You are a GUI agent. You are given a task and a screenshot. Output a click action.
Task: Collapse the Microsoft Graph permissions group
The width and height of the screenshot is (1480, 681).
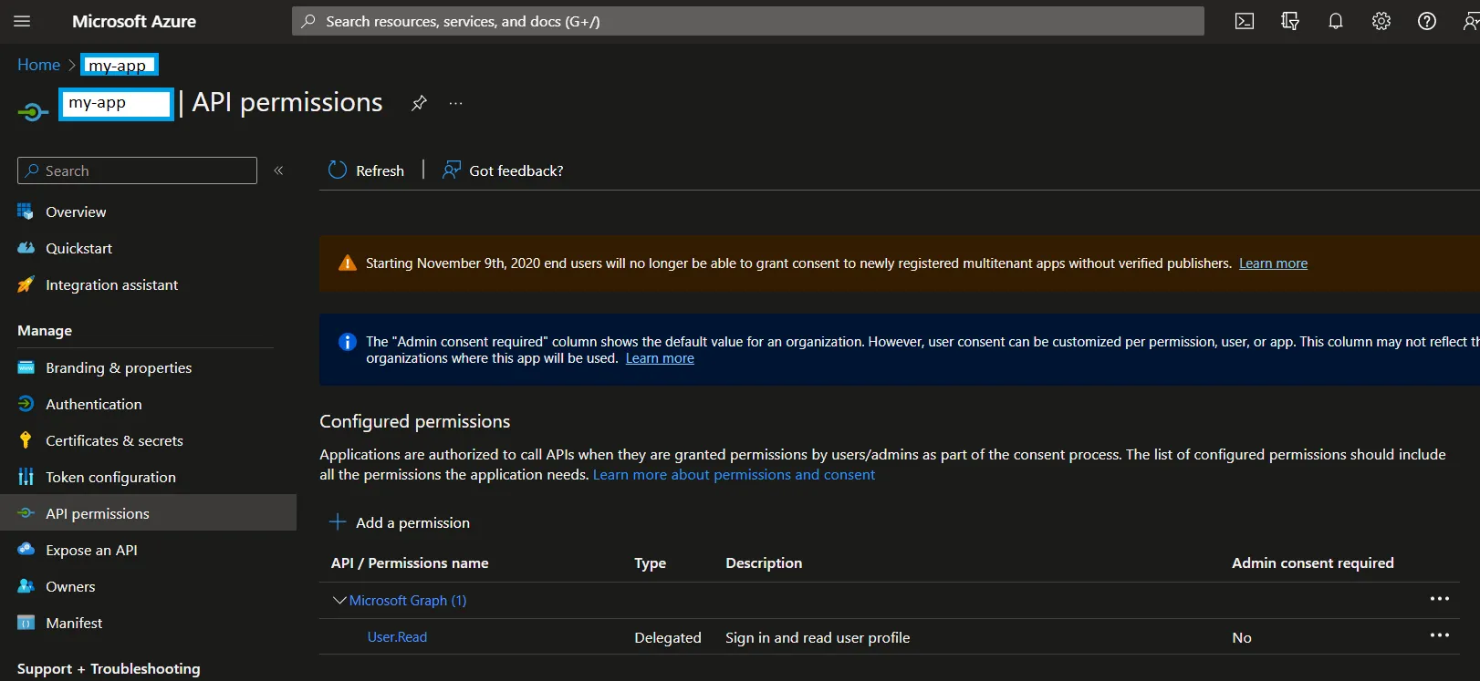click(339, 600)
